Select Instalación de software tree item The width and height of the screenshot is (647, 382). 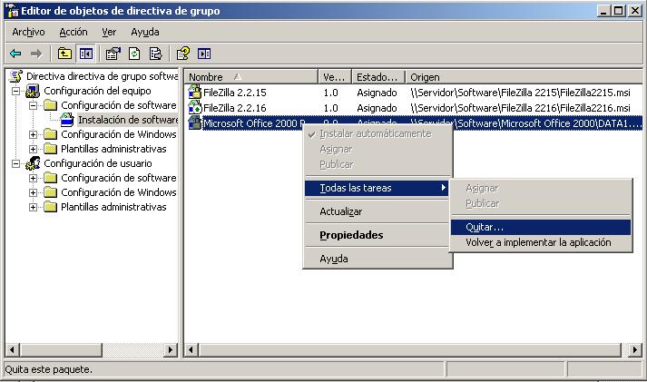[x=127, y=120]
